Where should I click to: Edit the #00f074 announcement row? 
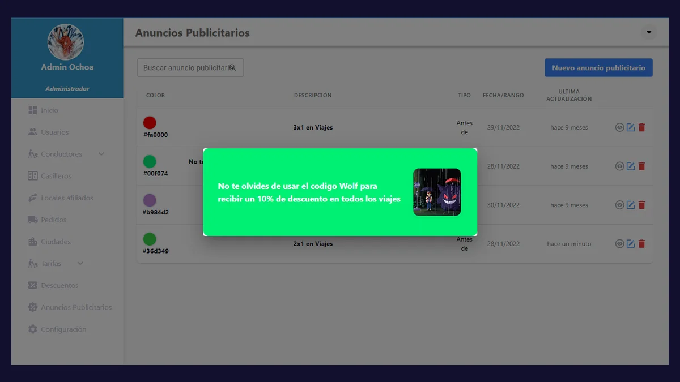[x=631, y=166]
